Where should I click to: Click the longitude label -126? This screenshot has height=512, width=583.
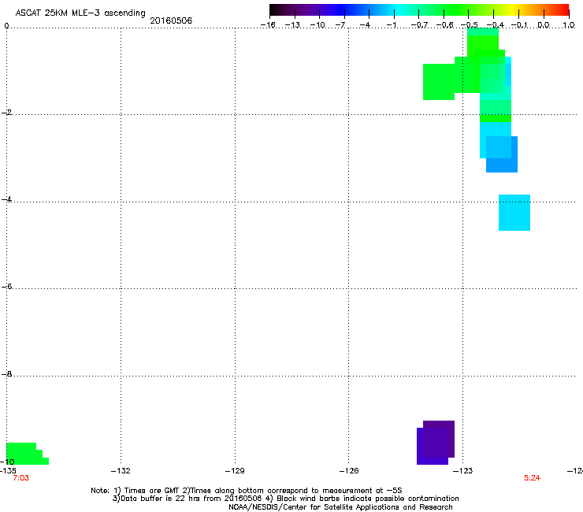(x=349, y=471)
